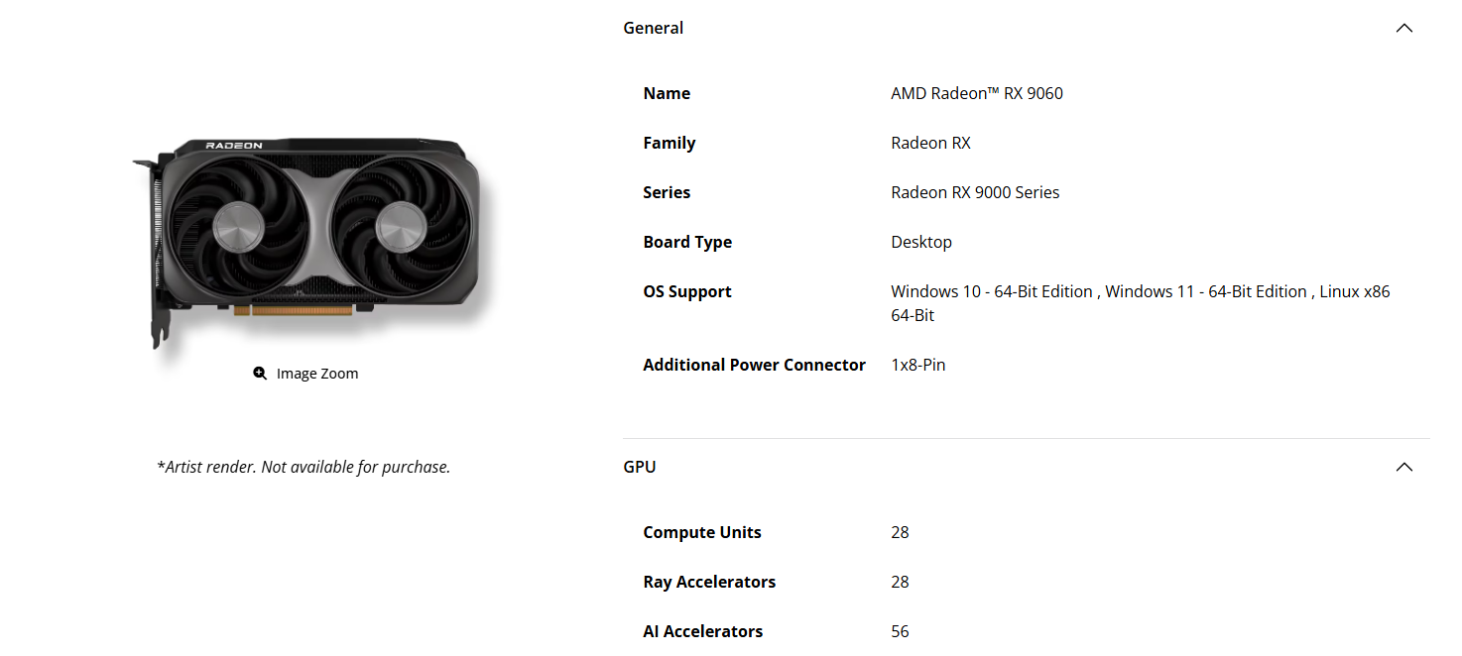Click the artist render disclaimer text
The height and width of the screenshot is (656, 1462).
(x=304, y=466)
